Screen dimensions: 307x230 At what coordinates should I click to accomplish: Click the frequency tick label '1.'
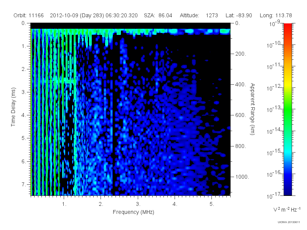click(64, 204)
